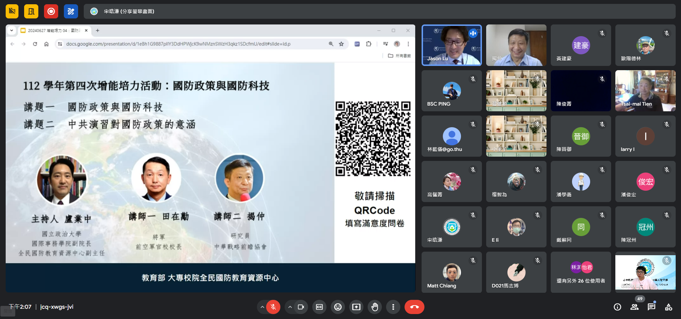Image resolution: width=681 pixels, height=319 pixels.
Task: Reload the shared browser page
Action: point(35,44)
